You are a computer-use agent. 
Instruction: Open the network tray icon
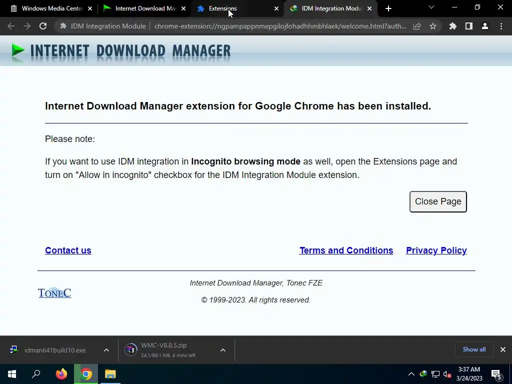pyautogui.click(x=435, y=374)
